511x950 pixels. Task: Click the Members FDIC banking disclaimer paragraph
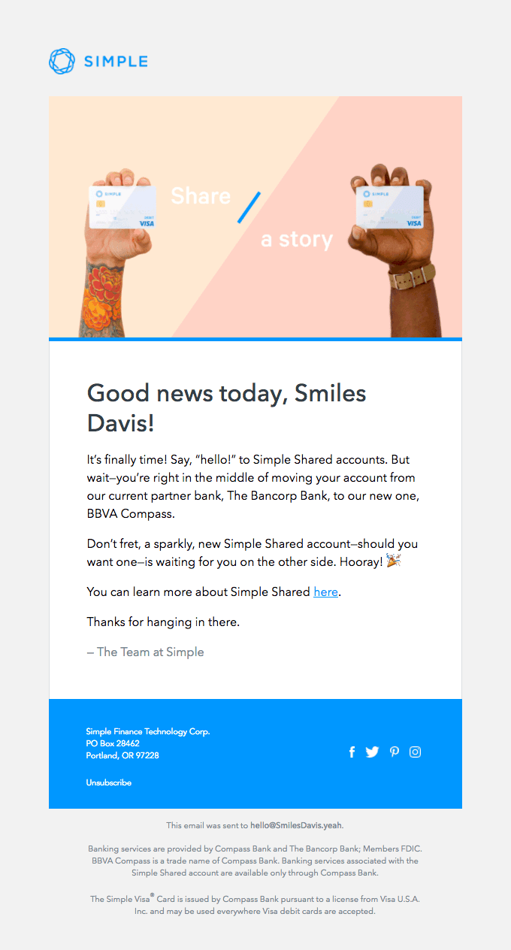[x=255, y=861]
